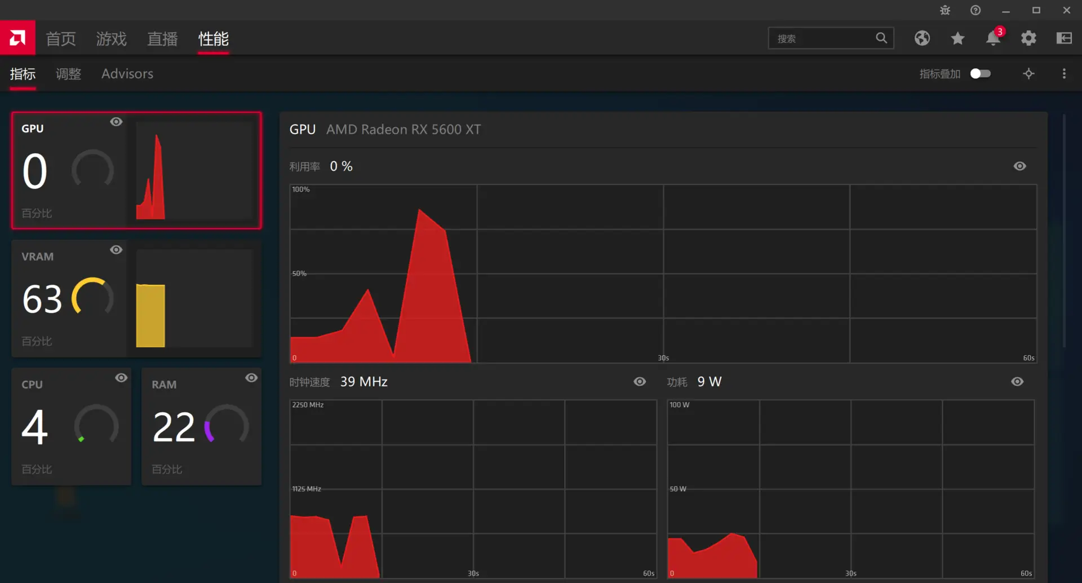The height and width of the screenshot is (583, 1082).
Task: Minimize the AMD software window
Action: (x=1006, y=10)
